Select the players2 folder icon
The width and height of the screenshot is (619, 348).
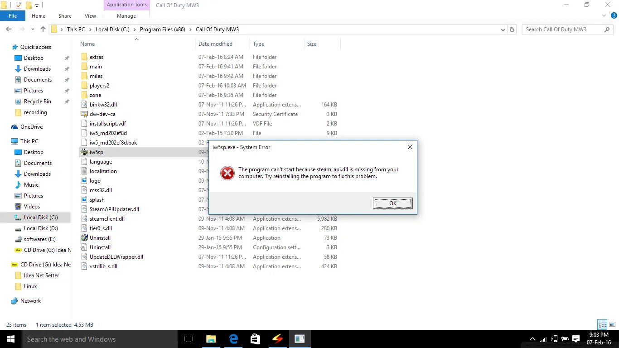coord(84,86)
